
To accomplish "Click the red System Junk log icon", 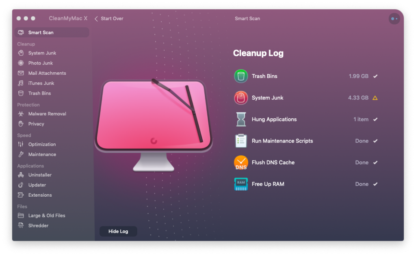I will (241, 98).
